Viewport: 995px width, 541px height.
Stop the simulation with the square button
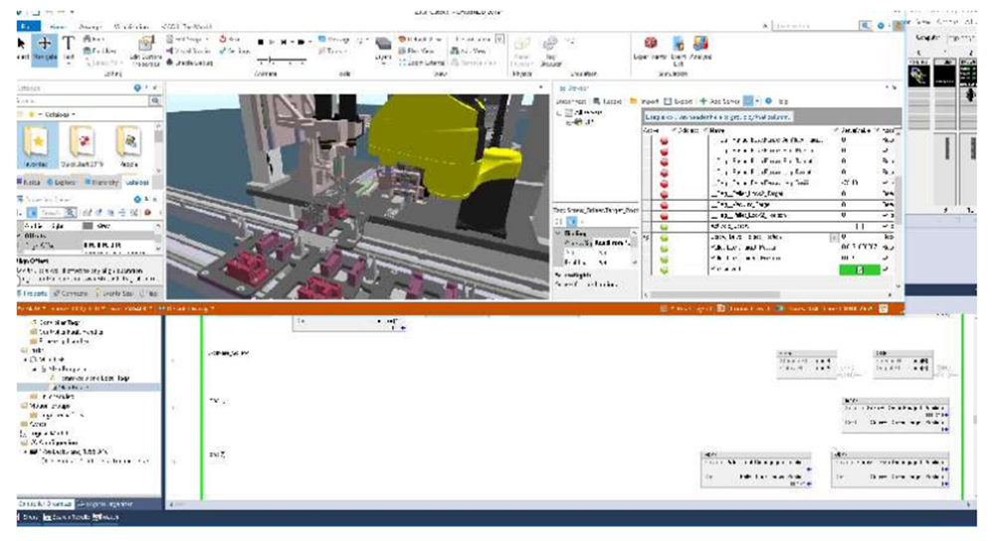262,43
